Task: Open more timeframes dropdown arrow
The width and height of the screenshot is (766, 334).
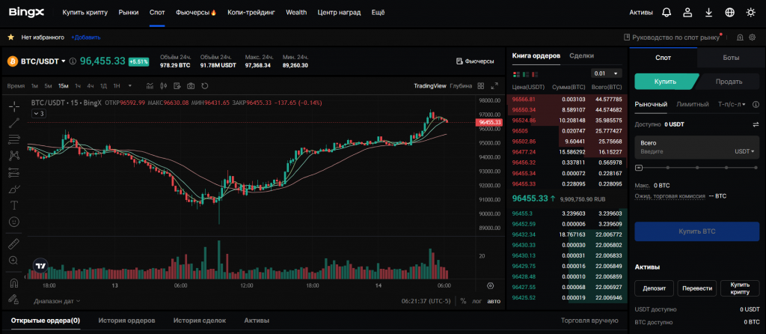Action: pyautogui.click(x=130, y=86)
